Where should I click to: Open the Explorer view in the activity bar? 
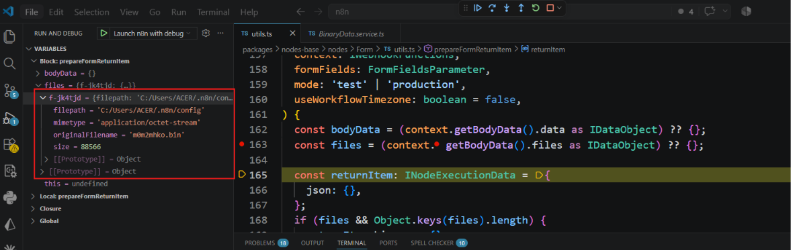click(x=9, y=37)
